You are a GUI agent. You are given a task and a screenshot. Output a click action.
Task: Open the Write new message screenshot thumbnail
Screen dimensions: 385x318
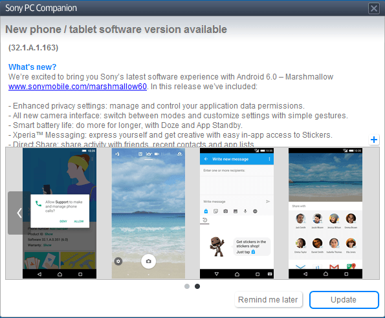pyautogui.click(x=237, y=213)
